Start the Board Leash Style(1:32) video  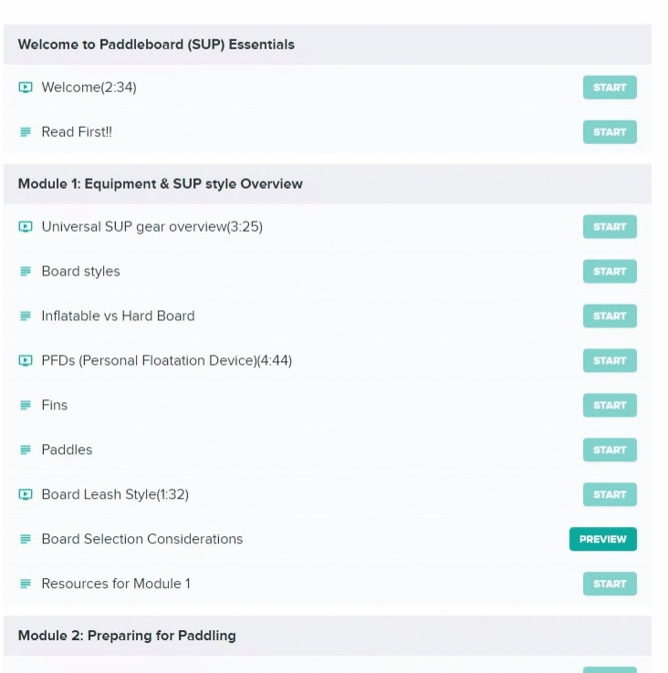point(610,494)
